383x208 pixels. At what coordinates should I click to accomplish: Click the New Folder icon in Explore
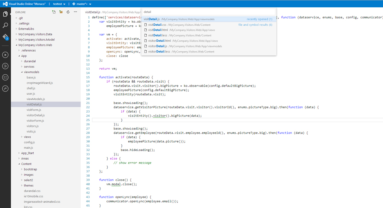[61, 12]
